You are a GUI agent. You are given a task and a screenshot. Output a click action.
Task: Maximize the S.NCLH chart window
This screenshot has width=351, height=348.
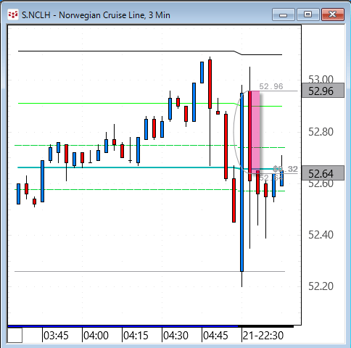tap(307, 14)
